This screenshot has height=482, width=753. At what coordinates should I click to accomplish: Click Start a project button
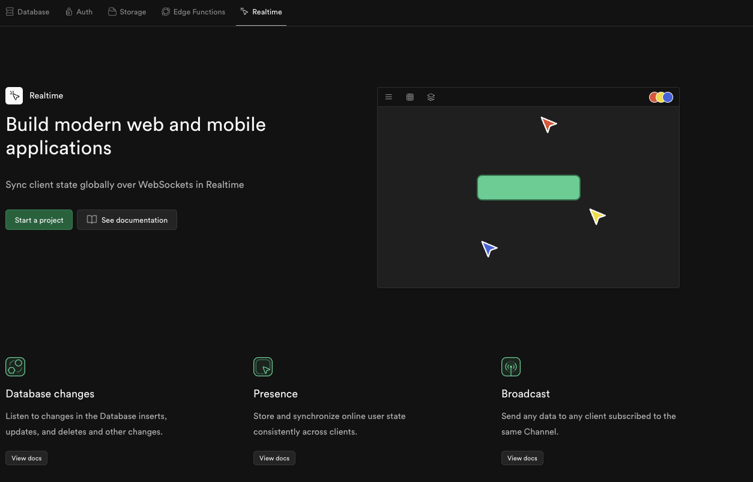tap(39, 220)
